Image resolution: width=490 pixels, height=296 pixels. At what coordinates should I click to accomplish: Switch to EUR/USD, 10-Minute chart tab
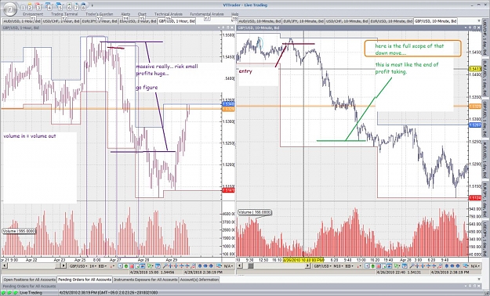391,21
